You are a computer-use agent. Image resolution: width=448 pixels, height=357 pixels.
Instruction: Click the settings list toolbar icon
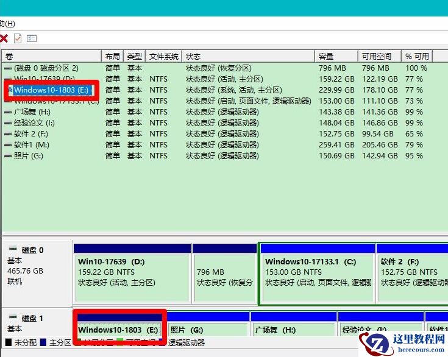pyautogui.click(x=32, y=38)
